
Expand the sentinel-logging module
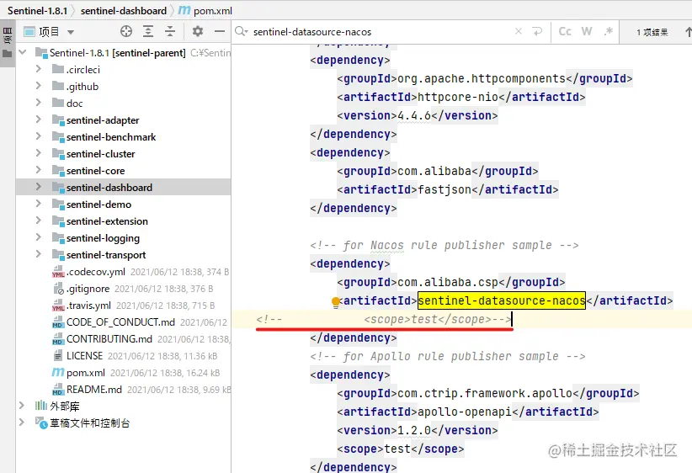38,237
